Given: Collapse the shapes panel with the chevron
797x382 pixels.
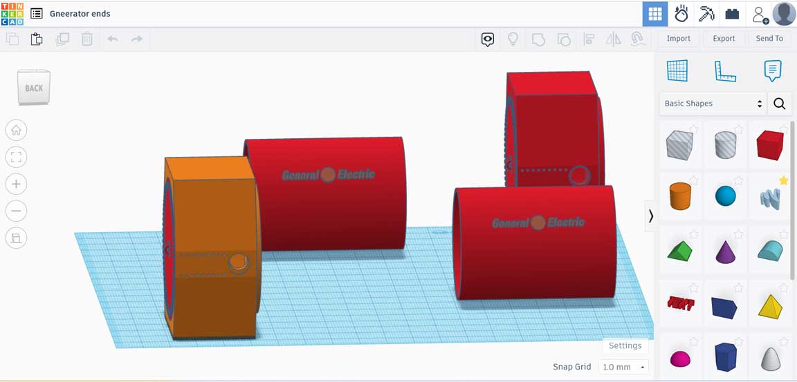Looking at the screenshot, I should coord(650,216).
